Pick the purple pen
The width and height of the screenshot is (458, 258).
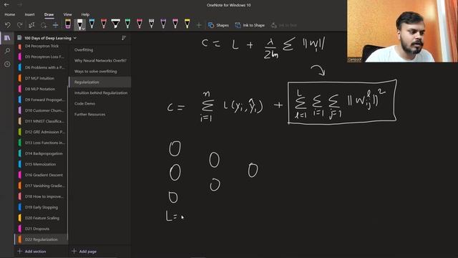(x=163, y=24)
